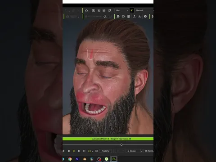
Task: Click the bold B toolbar icon
Action: point(129,16)
